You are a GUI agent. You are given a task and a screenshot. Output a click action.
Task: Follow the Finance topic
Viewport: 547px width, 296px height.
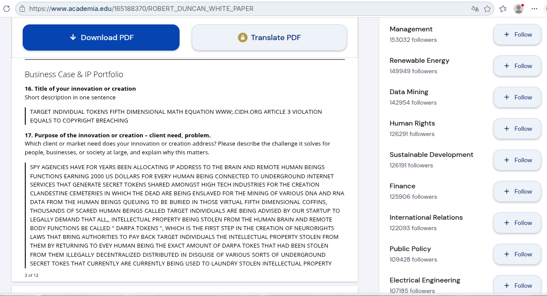pyautogui.click(x=517, y=191)
